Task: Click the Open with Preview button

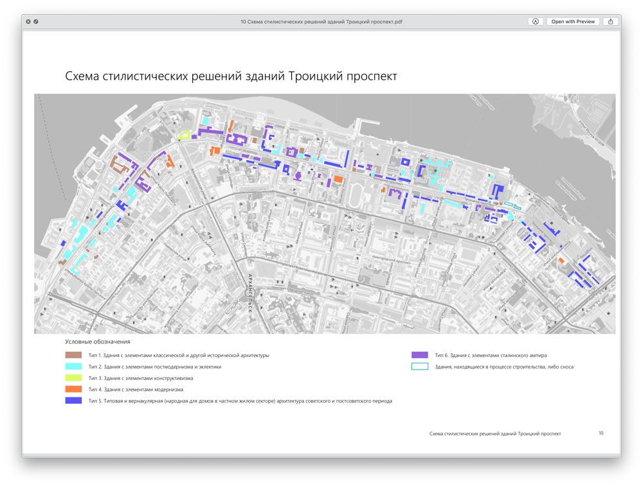Action: (x=573, y=21)
